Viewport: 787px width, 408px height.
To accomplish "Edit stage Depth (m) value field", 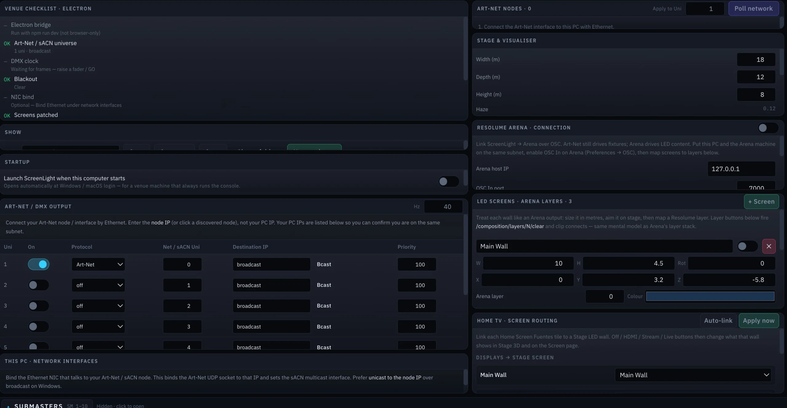I will click(x=756, y=77).
